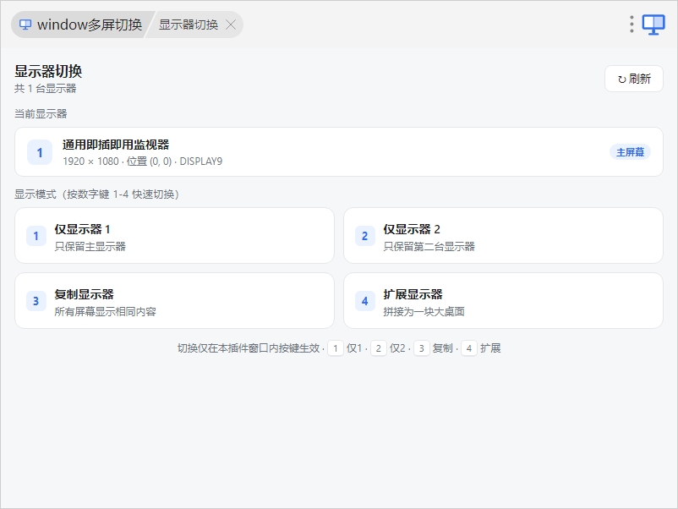The image size is (678, 509).
Task: Click the 共 1 台显示器 count text
Action: coord(46,89)
